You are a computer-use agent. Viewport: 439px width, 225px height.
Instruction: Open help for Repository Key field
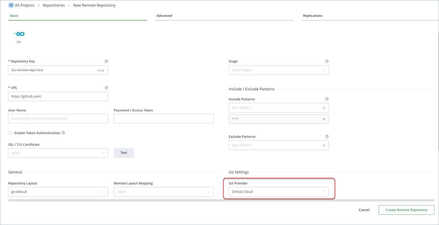106,61
